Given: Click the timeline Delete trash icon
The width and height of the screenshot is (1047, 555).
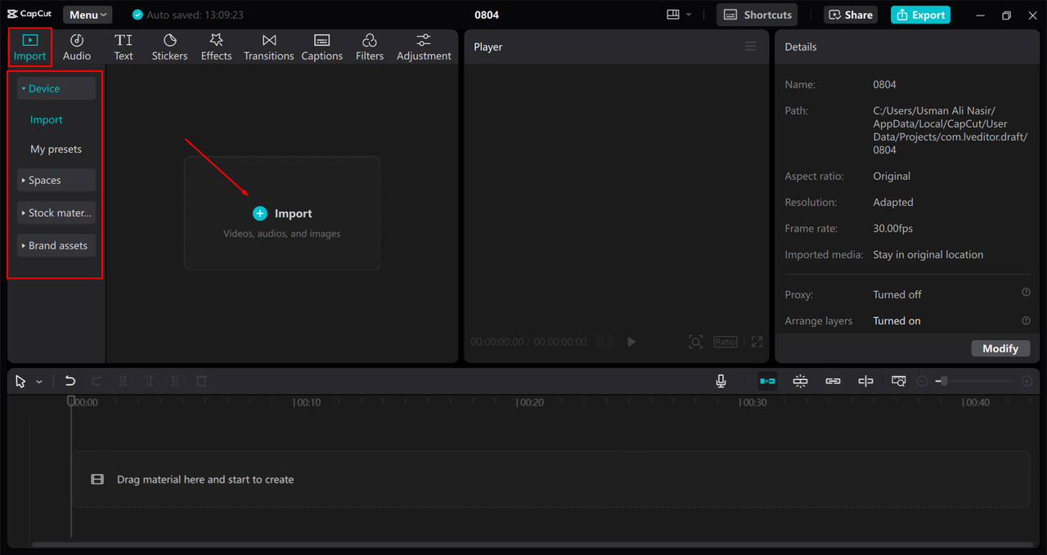Looking at the screenshot, I should [201, 381].
